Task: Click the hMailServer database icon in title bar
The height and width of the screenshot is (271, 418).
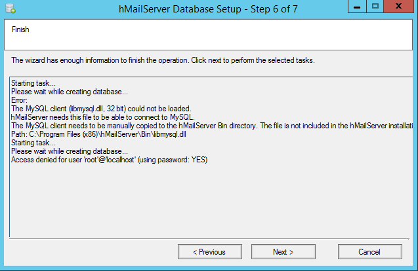Action: click(10, 9)
